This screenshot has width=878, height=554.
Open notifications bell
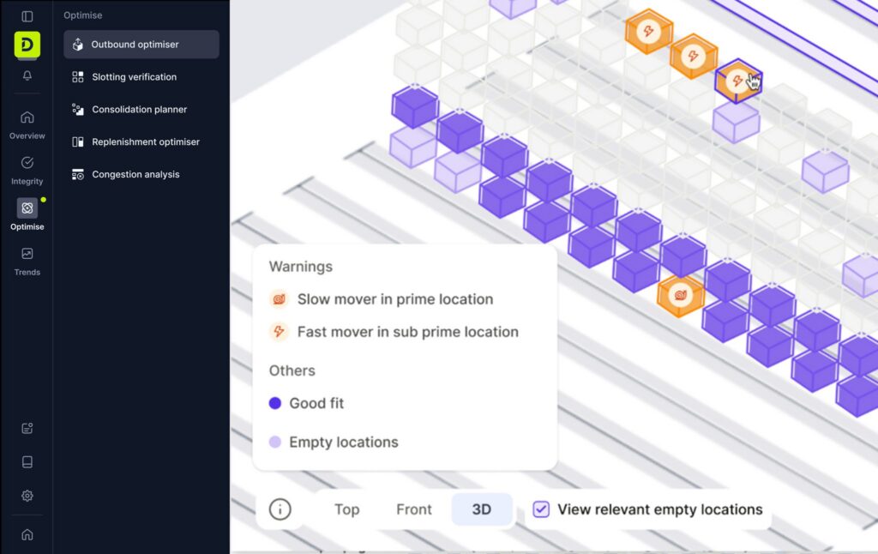tap(27, 75)
